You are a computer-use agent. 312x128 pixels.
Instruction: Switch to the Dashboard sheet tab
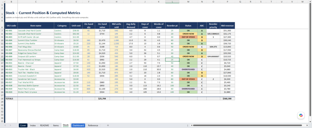point(78,126)
